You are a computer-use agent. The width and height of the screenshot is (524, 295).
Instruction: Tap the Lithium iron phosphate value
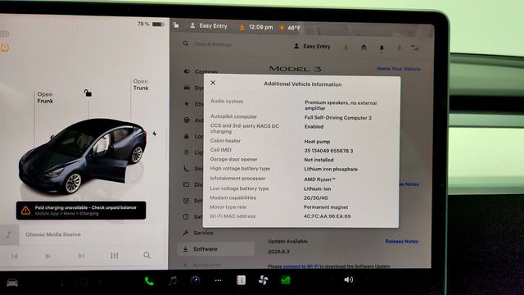[x=331, y=170]
